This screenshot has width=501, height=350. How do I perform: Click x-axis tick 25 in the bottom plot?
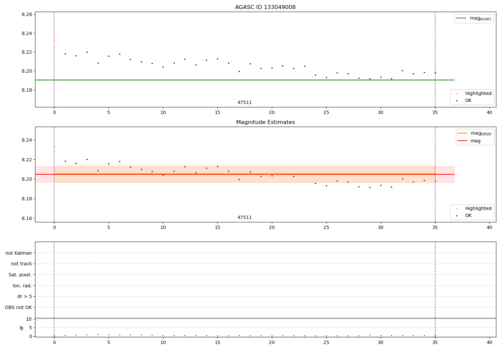(326, 342)
